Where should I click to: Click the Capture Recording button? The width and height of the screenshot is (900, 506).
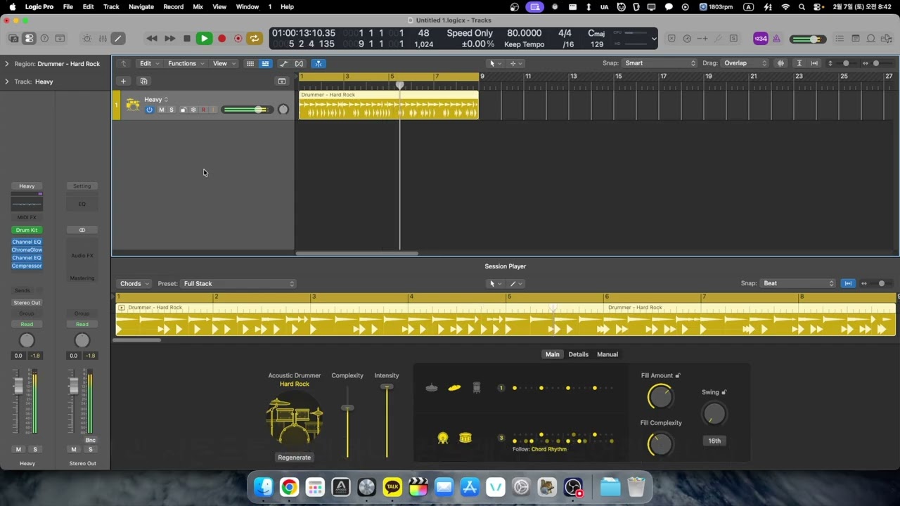pyautogui.click(x=238, y=39)
